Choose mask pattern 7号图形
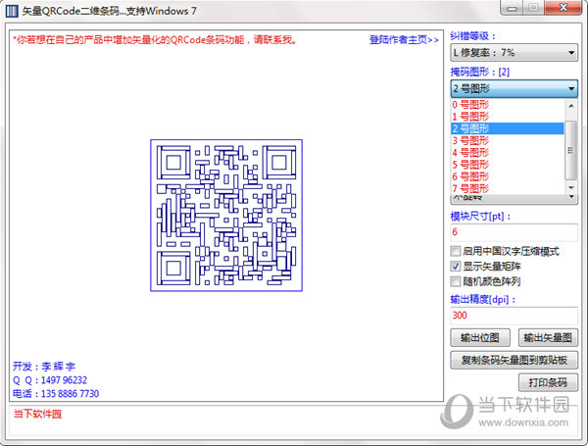The width and height of the screenshot is (588, 446). [x=507, y=188]
